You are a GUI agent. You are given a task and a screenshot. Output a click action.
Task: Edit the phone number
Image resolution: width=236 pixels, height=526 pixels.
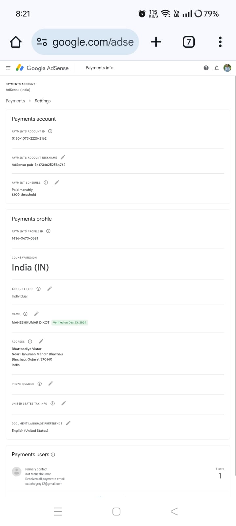click(x=50, y=384)
